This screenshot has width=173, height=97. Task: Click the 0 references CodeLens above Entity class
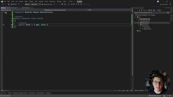pyautogui.click(x=19, y=17)
